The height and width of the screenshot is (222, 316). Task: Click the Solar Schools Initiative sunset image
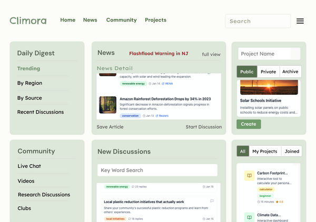269,87
